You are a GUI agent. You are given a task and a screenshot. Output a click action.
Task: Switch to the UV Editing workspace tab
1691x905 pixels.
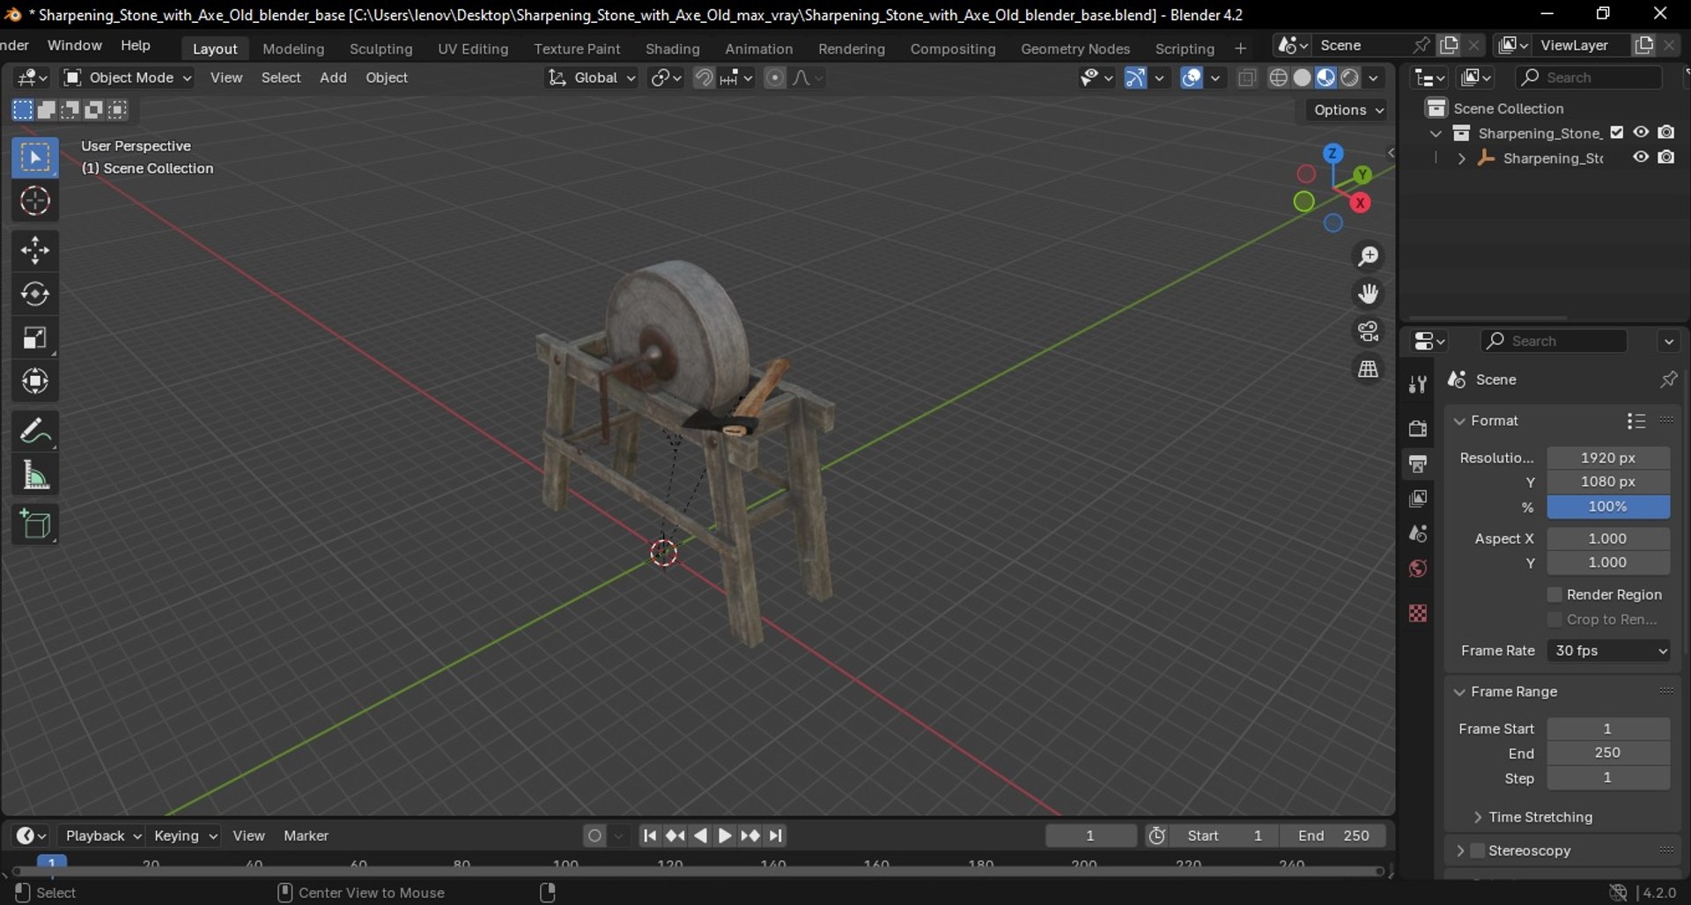pos(473,48)
